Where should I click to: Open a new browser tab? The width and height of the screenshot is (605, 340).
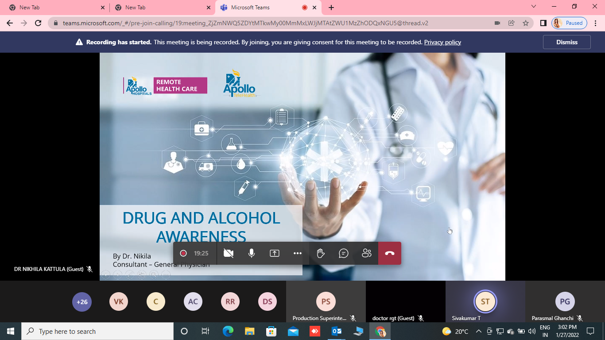331,8
